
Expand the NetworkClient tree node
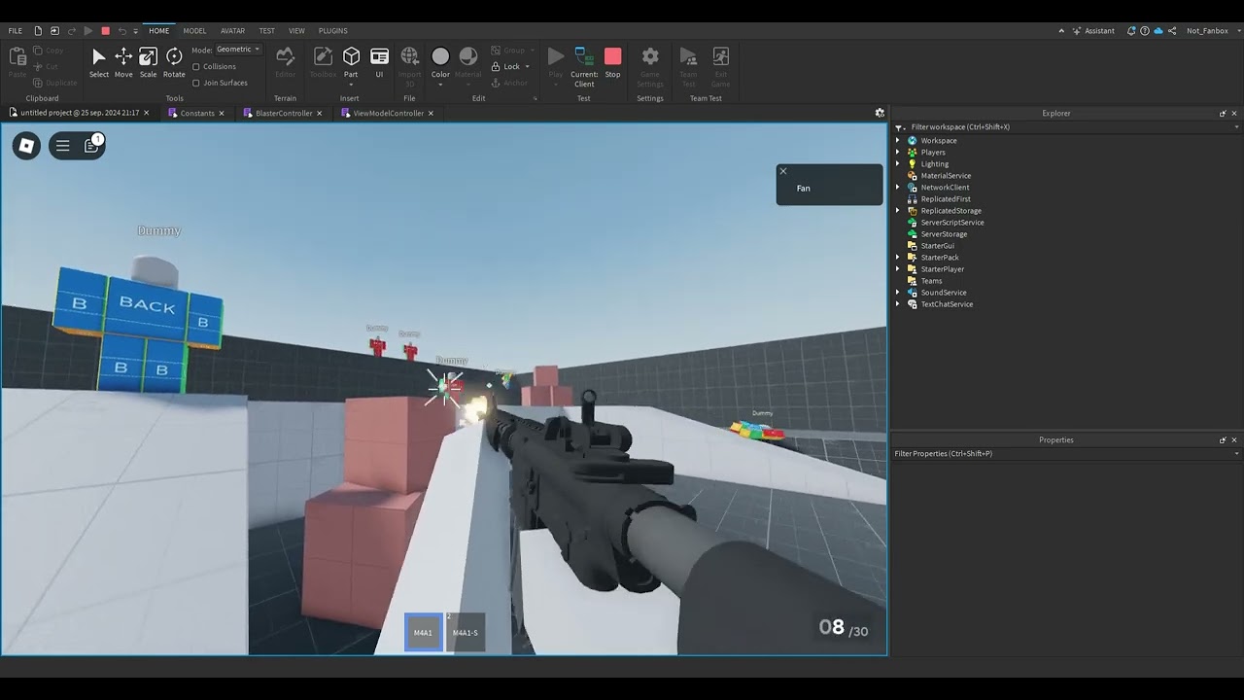(x=898, y=188)
